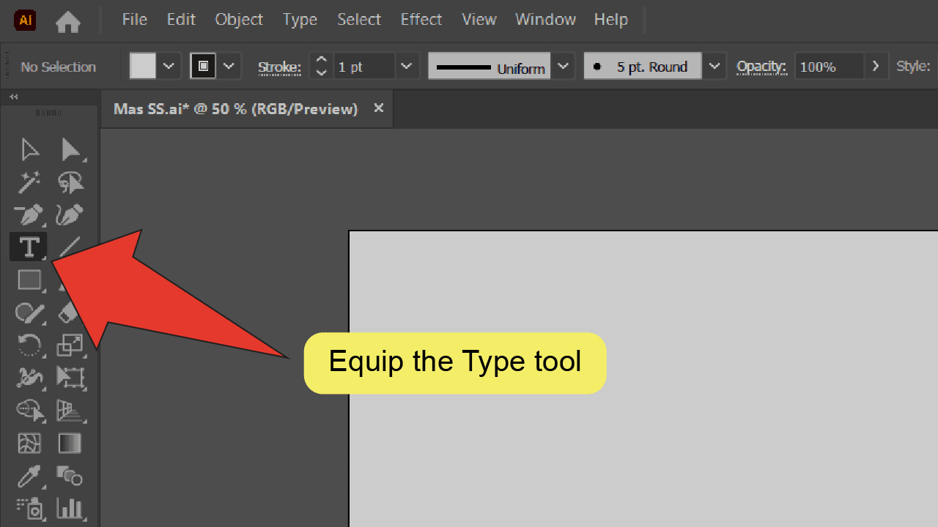This screenshot has width=938, height=527.
Task: Open the Edit menu
Action: pos(181,20)
